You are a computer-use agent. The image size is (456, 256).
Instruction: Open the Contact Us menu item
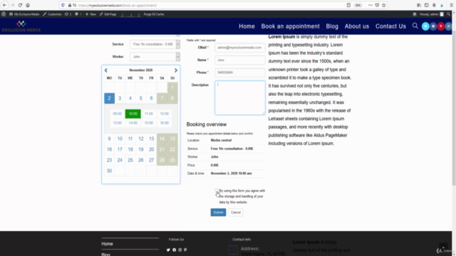[x=390, y=26]
